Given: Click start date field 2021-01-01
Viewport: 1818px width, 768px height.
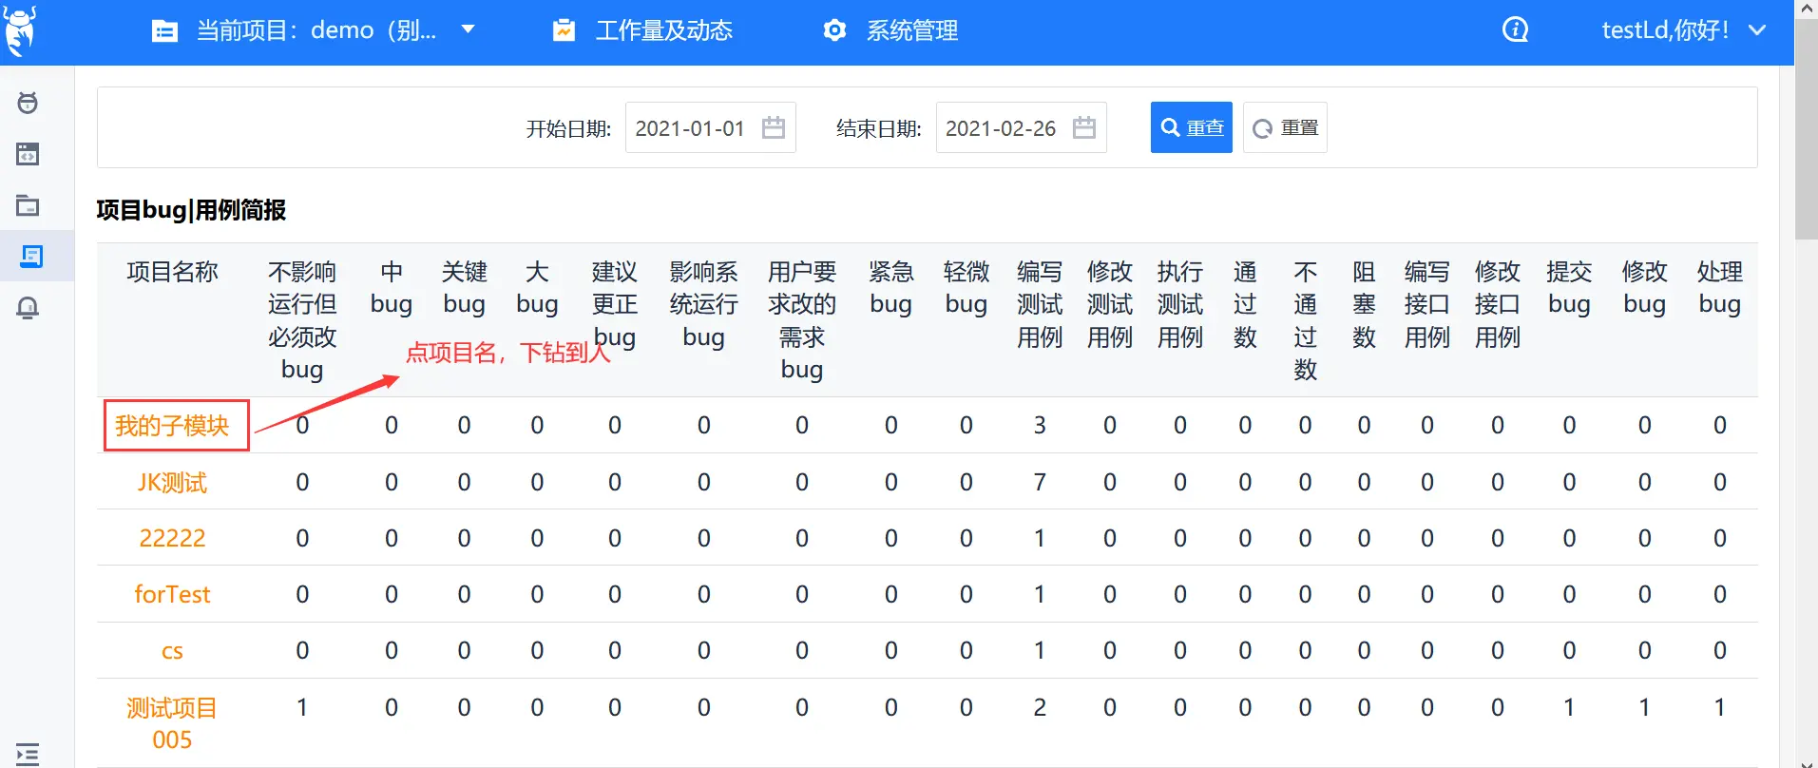Looking at the screenshot, I should coord(711,127).
